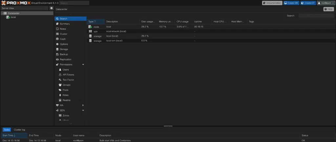Click the Options gear icon
The height and width of the screenshot is (142, 336).
pyautogui.click(x=57, y=44)
